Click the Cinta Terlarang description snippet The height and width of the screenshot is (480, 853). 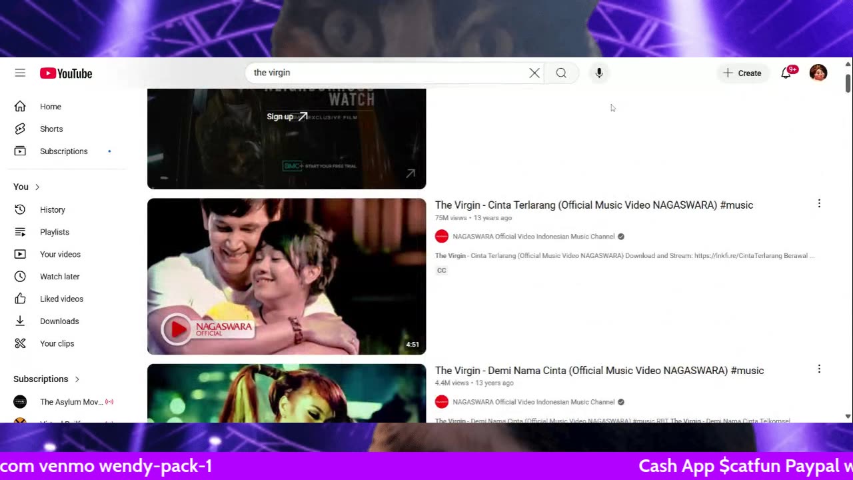tap(624, 256)
